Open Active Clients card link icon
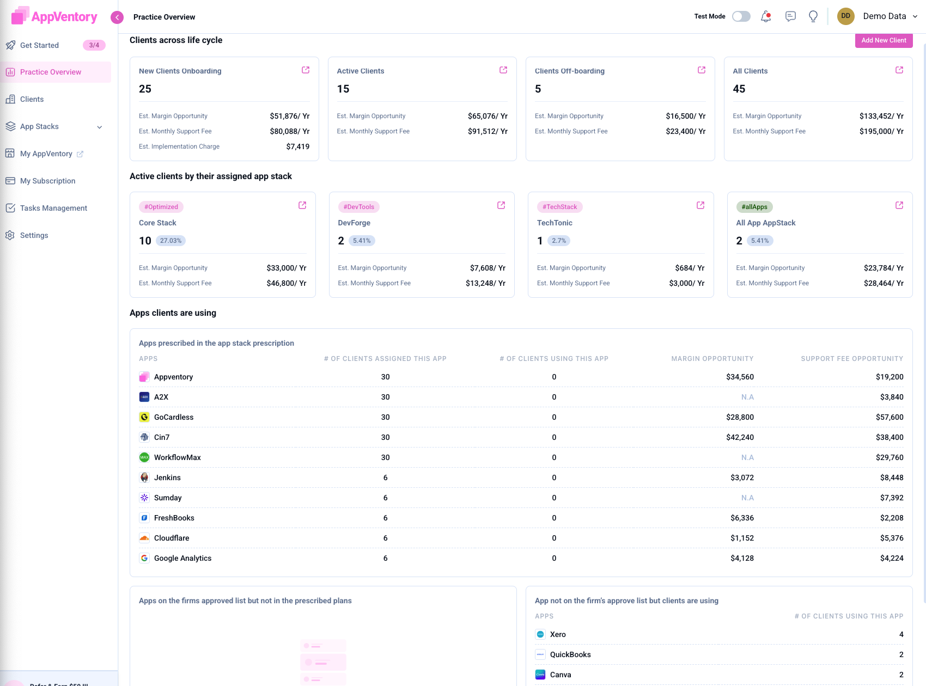The width and height of the screenshot is (926, 686). (503, 70)
